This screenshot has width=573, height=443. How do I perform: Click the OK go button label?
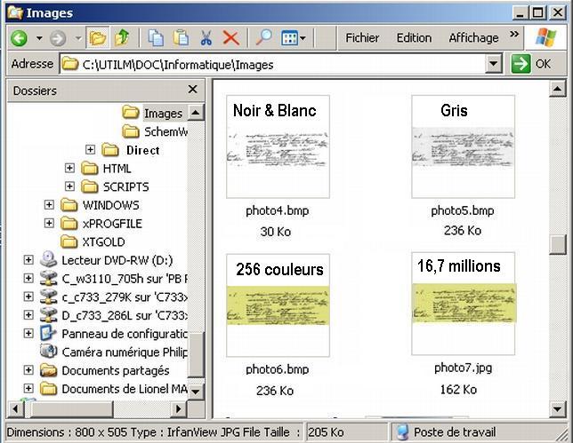[x=543, y=64]
